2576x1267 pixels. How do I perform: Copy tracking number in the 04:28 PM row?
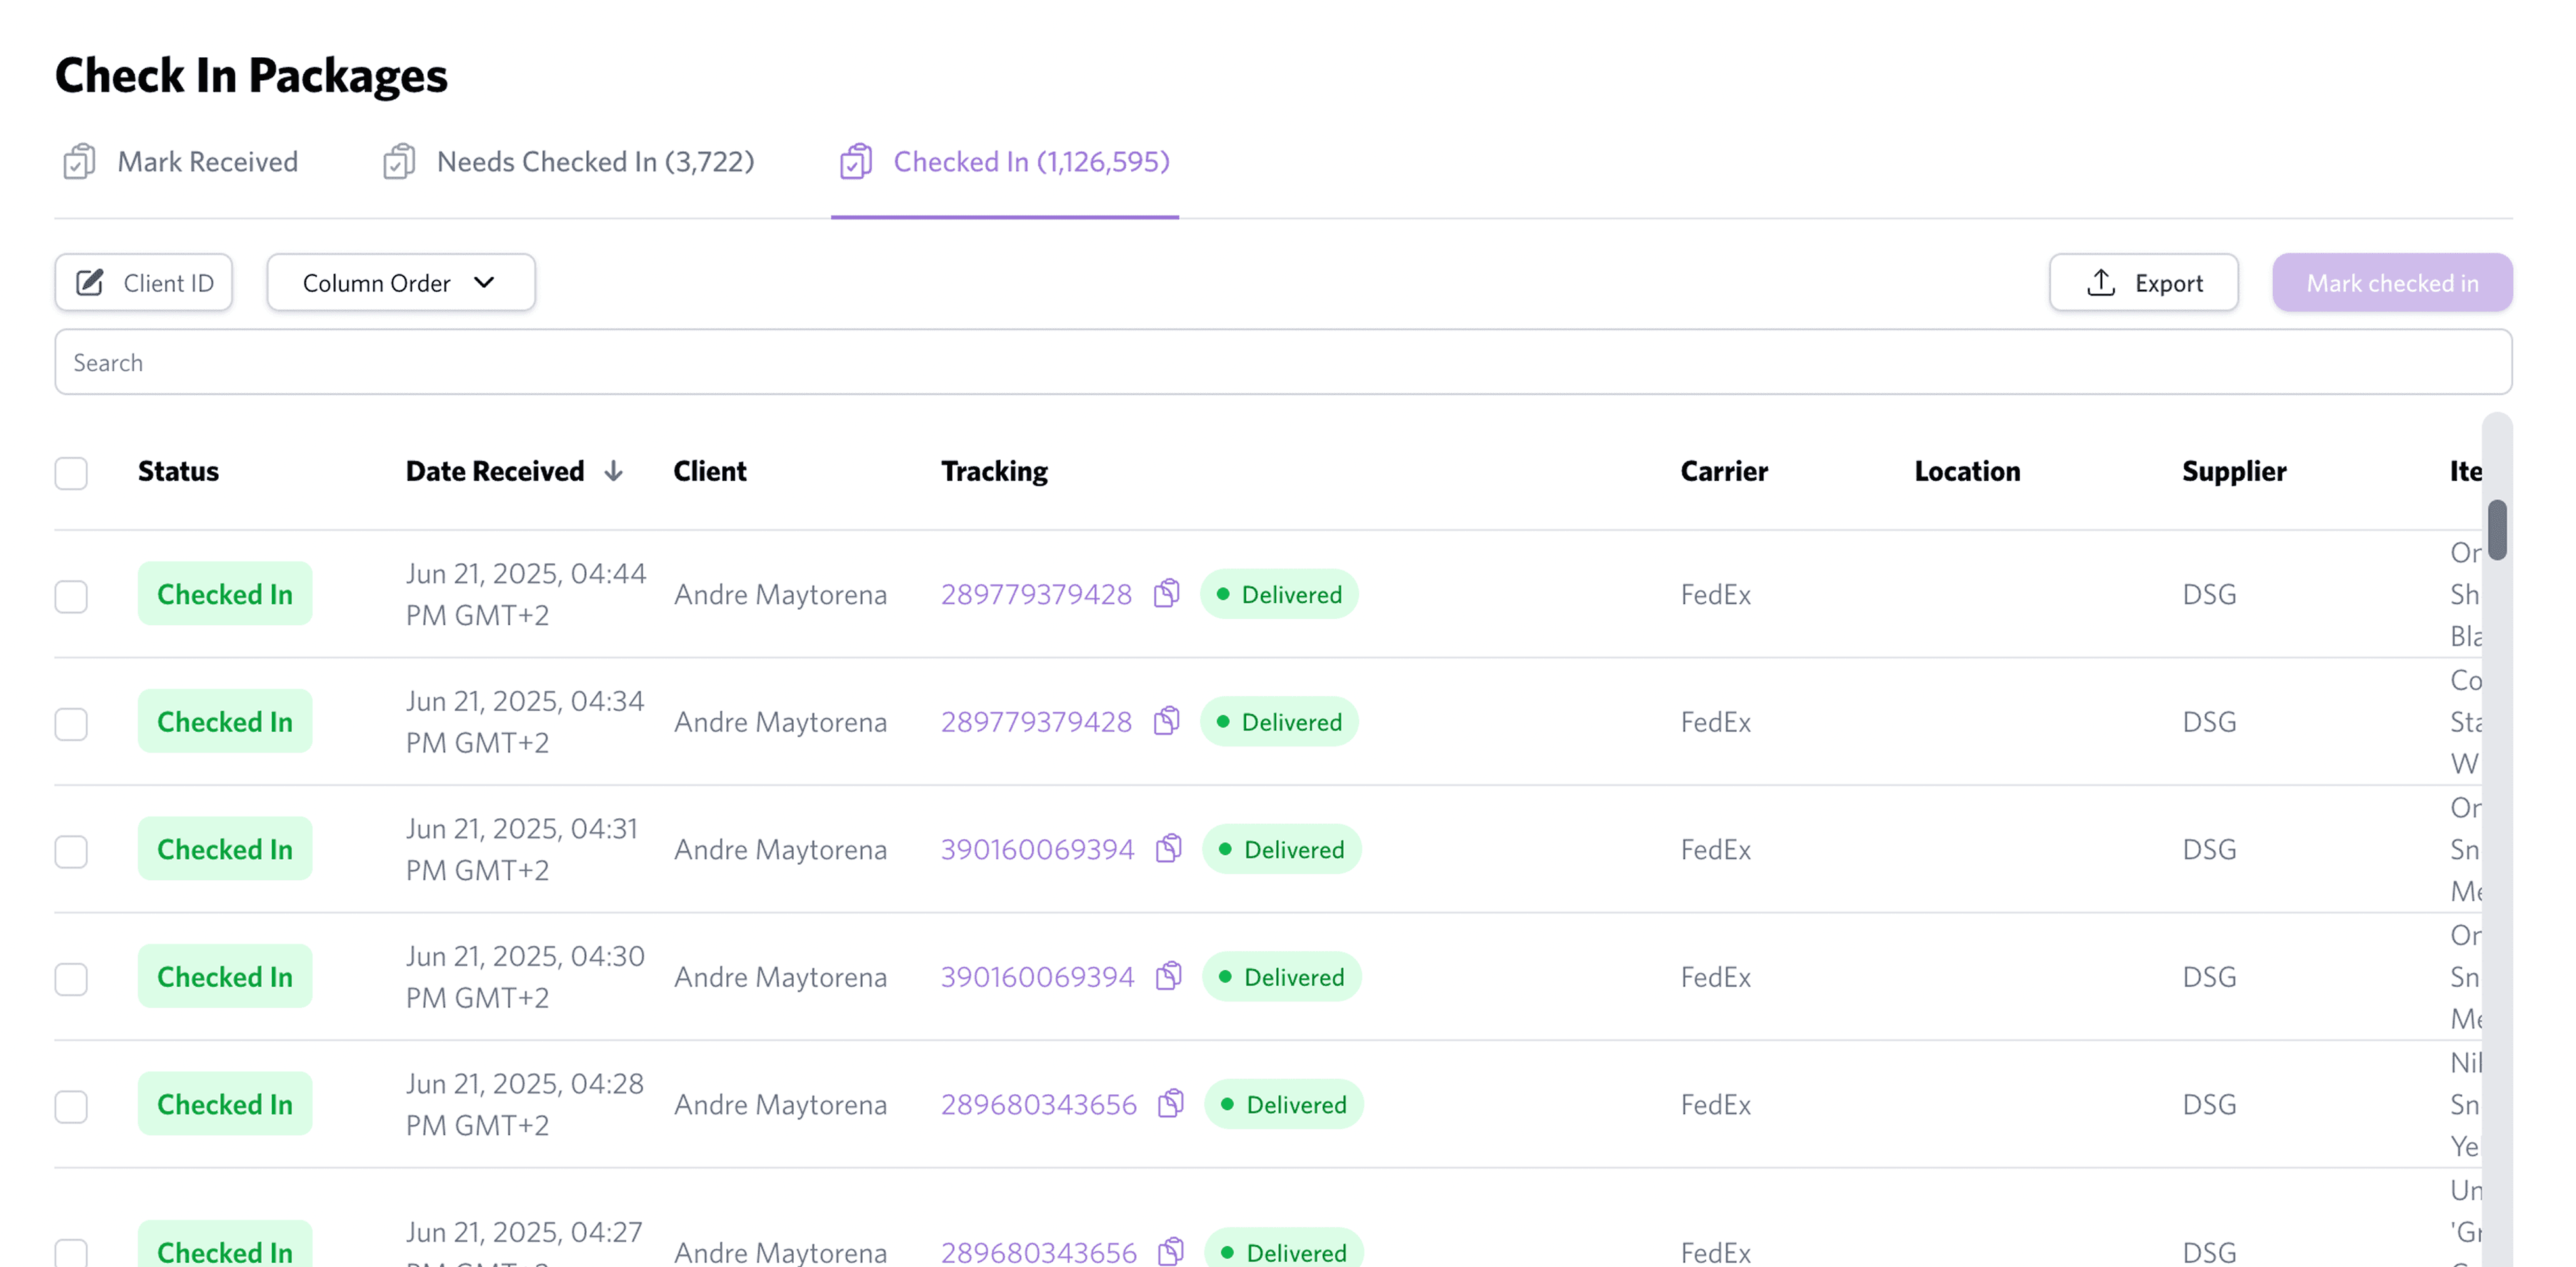tap(1170, 1104)
